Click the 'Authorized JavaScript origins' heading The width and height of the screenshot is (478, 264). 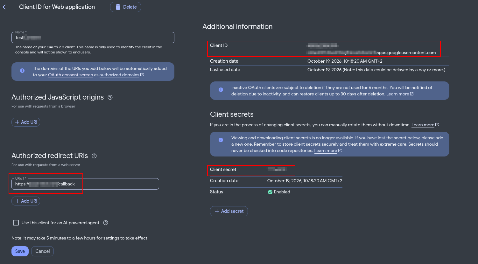(x=58, y=97)
